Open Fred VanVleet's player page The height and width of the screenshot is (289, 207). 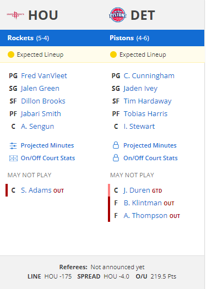[x=44, y=76]
